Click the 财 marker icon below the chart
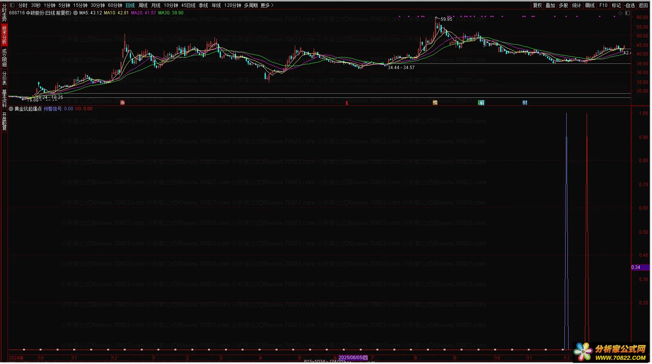Viewport: 652px width, 364px height. point(525,103)
